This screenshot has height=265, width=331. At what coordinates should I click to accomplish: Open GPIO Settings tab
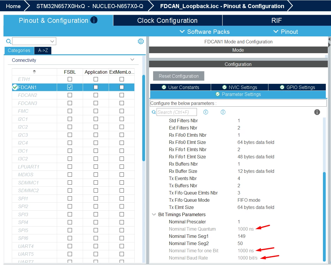click(297, 87)
